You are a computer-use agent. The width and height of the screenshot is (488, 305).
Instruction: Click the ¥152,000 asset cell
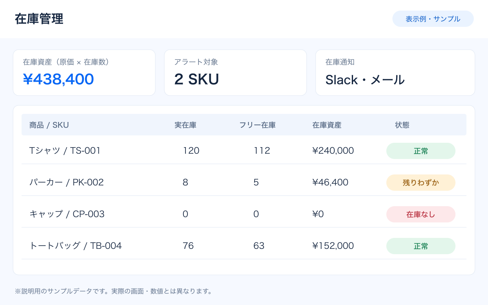(333, 246)
